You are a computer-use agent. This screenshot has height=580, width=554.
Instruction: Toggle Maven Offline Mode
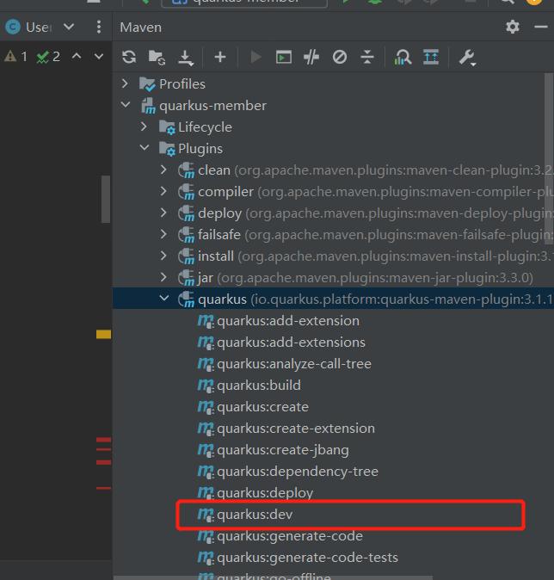311,57
